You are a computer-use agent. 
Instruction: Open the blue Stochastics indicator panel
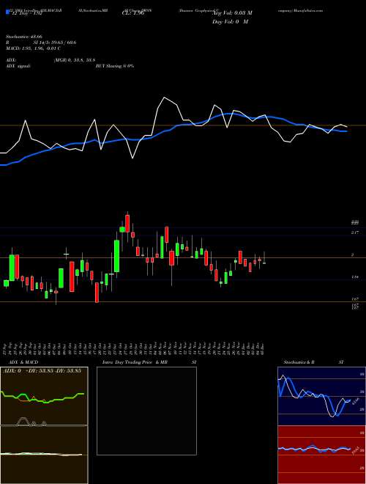(321, 396)
